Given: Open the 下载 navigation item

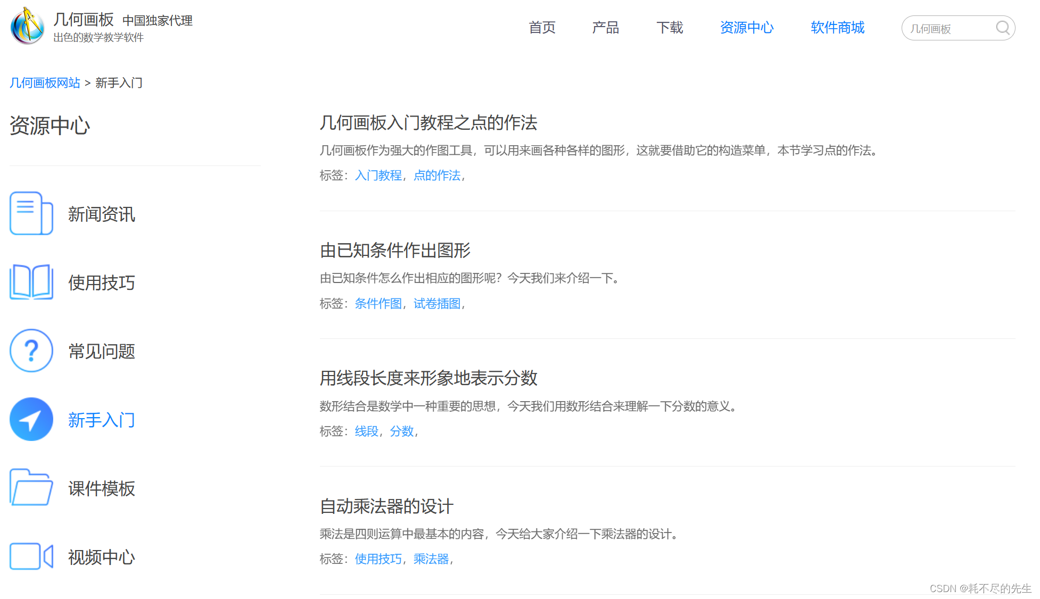Looking at the screenshot, I should (669, 28).
